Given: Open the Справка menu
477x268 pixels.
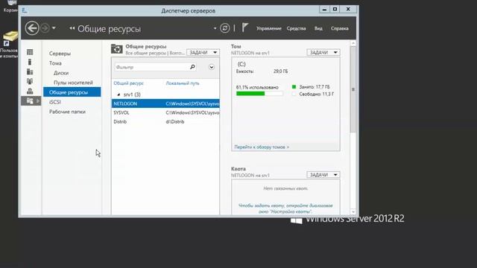Looking at the screenshot, I should click(x=340, y=28).
